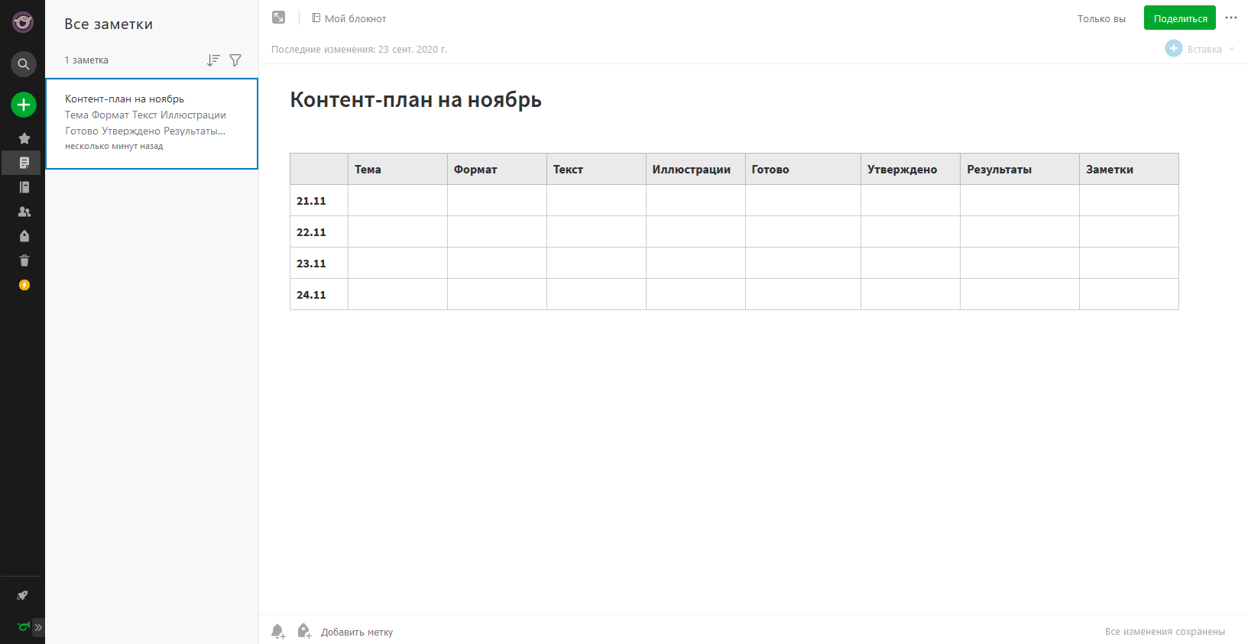
Task: Click the rocket icon in sidebar
Action: tap(23, 596)
